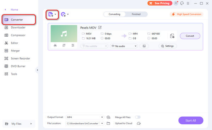Expand the Load DVD dropdown arrow
This screenshot has height=130, width=212.
(68, 14)
